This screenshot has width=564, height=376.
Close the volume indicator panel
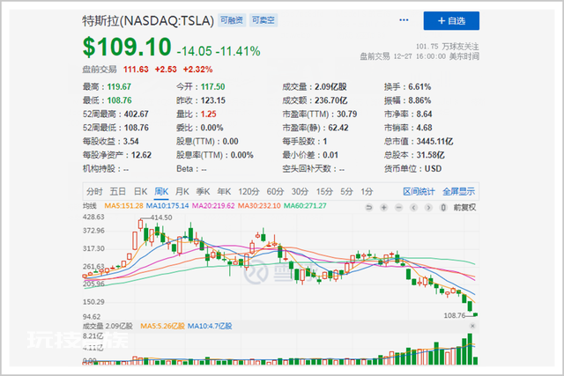472,326
